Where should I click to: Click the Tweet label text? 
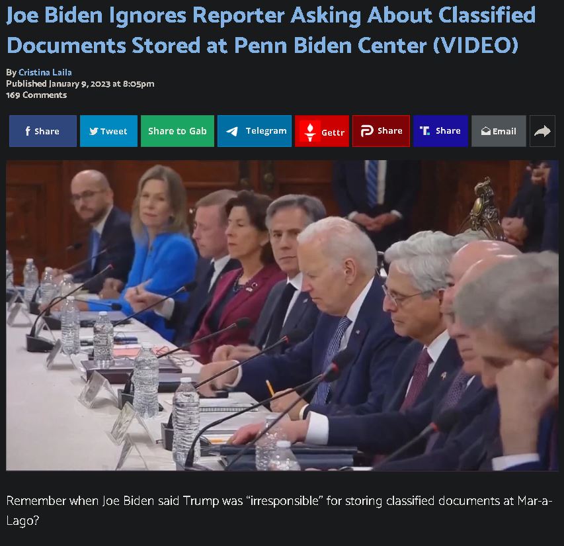[114, 132]
